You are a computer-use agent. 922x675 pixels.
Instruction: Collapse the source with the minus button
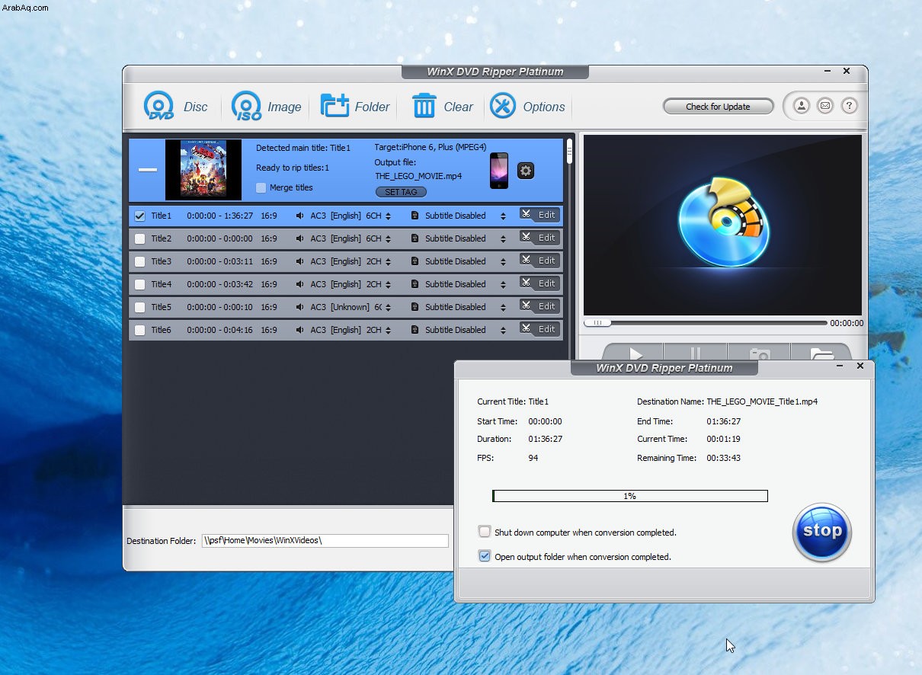(x=148, y=170)
